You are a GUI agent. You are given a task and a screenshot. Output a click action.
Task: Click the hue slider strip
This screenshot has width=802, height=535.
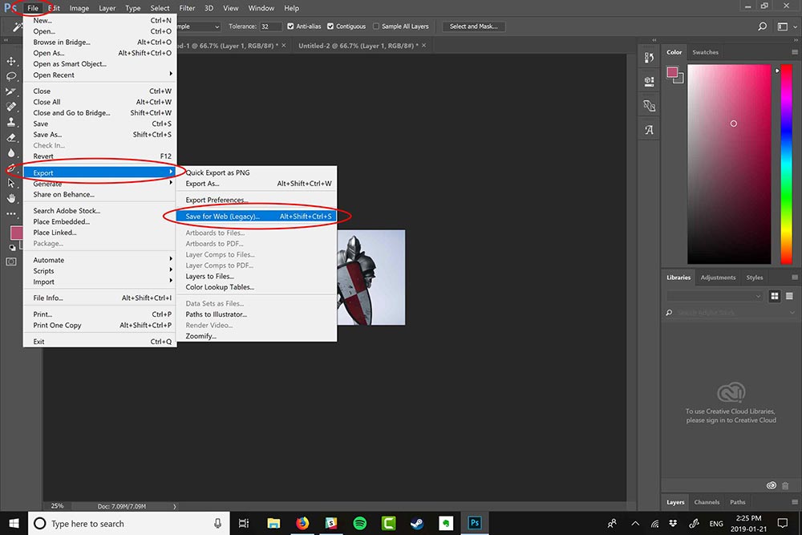click(x=786, y=164)
